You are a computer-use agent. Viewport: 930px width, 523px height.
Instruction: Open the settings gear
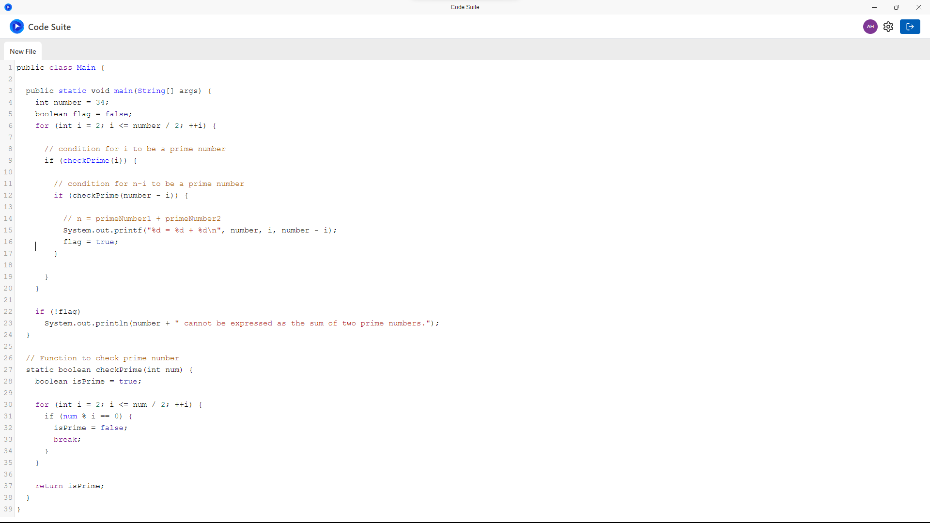(x=888, y=27)
